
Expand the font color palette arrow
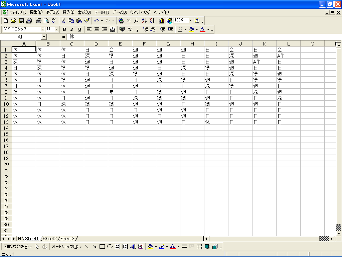pos(208,29)
